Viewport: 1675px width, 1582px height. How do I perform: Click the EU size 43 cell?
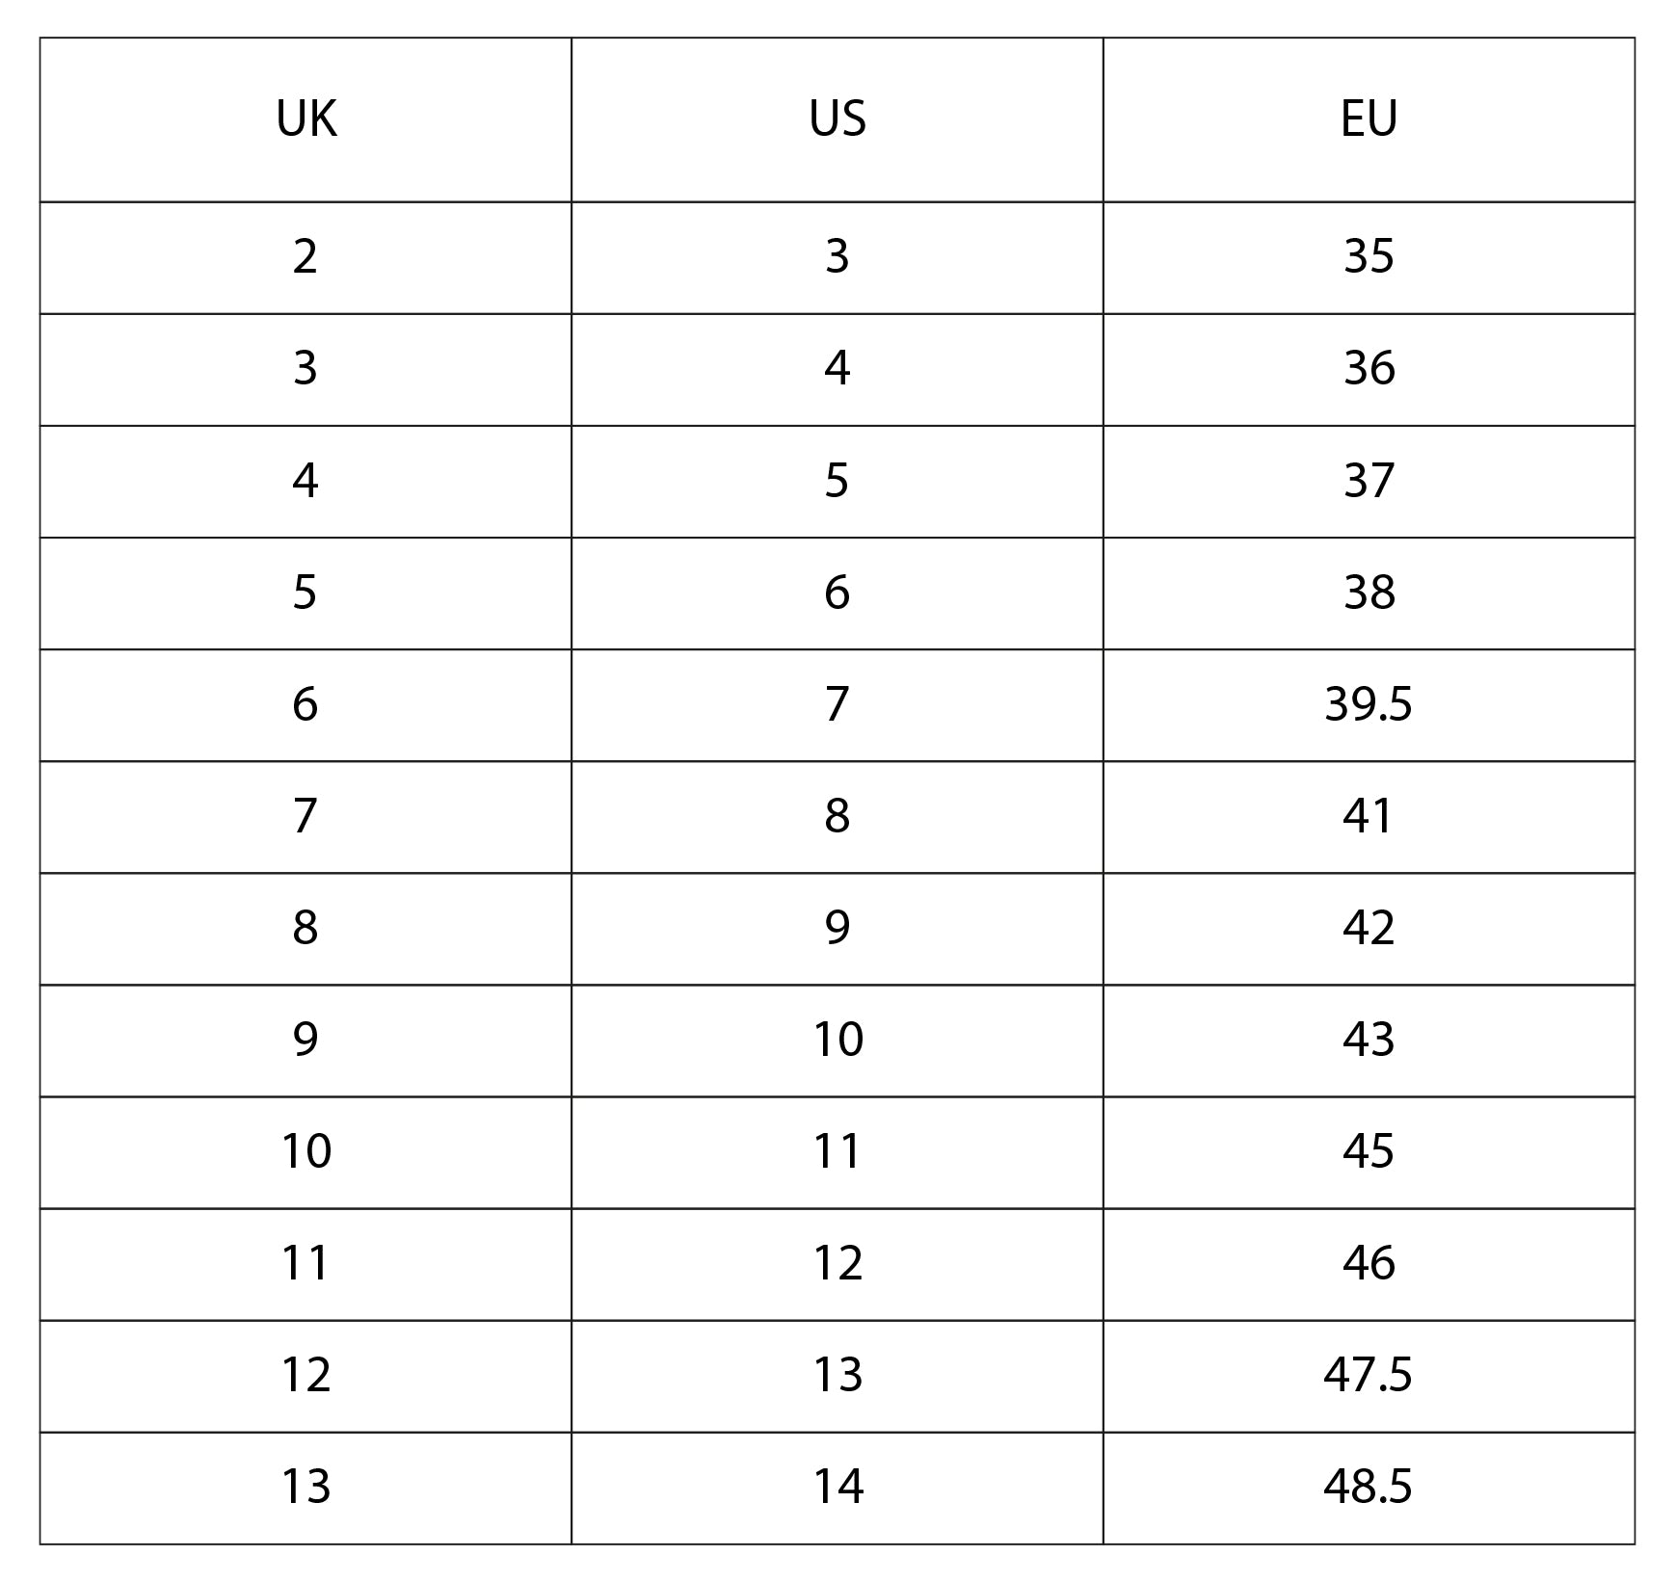tap(1369, 1040)
